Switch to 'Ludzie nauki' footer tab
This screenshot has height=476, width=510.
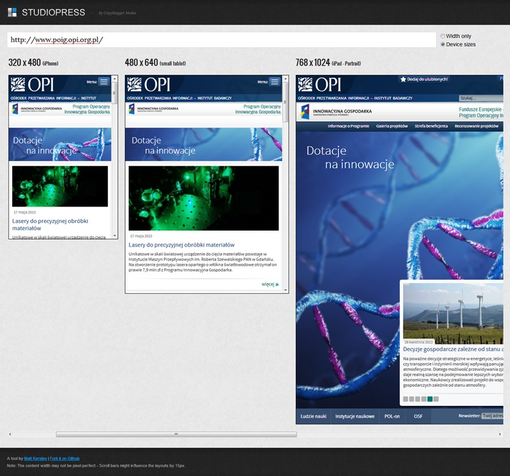313,416
